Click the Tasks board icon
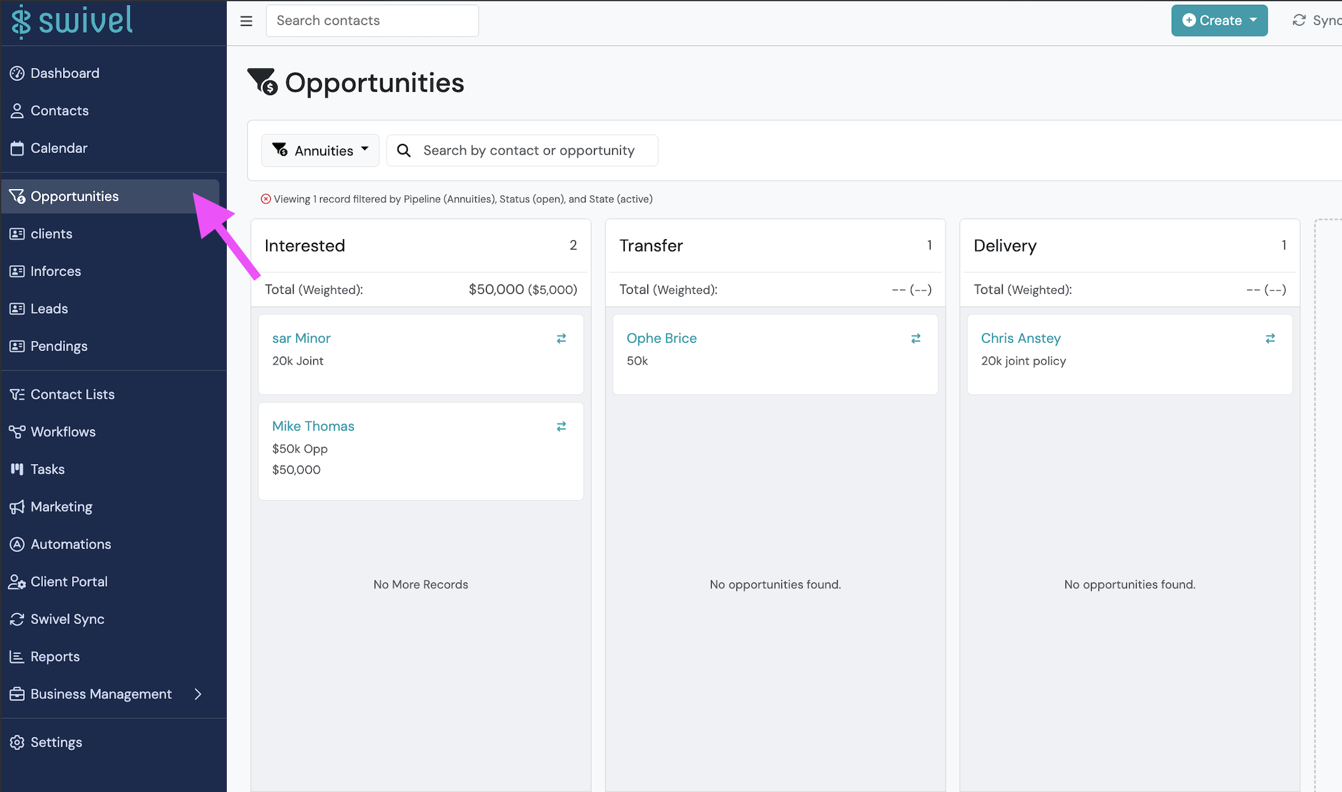 coord(17,469)
